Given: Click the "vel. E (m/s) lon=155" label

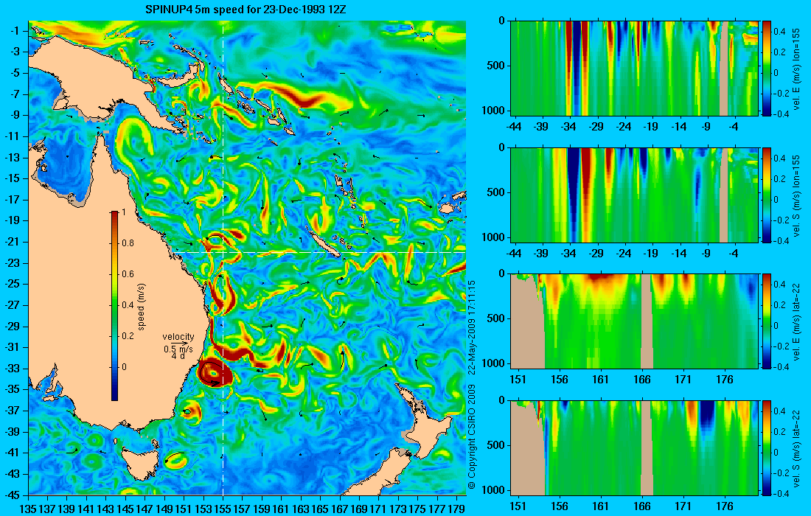Looking at the screenshot, I should 797,69.
